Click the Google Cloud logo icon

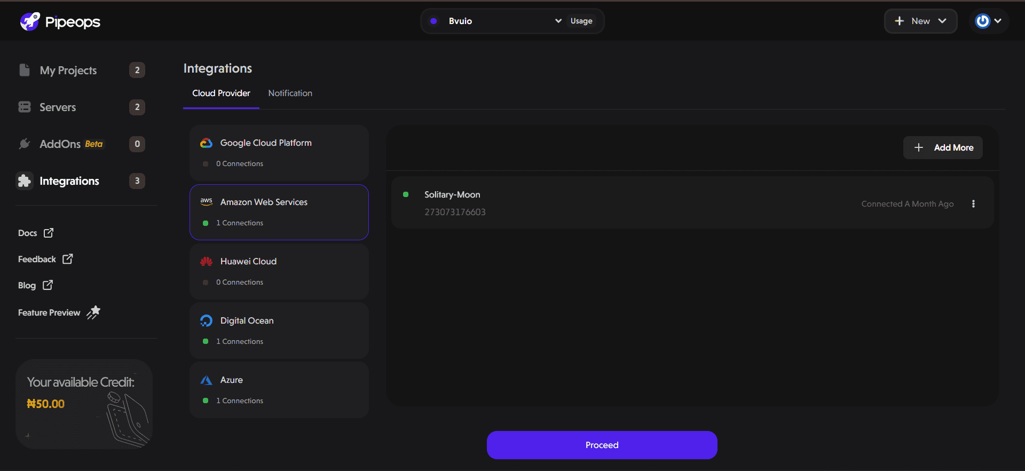pyautogui.click(x=206, y=143)
